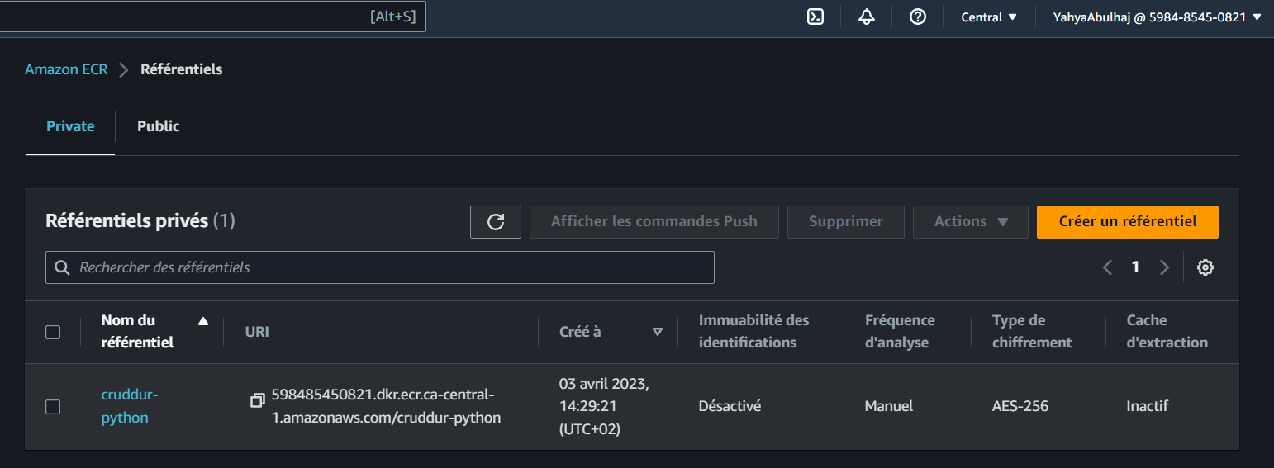
Task: Check the cruddur-python row checkbox
Action: tap(53, 406)
